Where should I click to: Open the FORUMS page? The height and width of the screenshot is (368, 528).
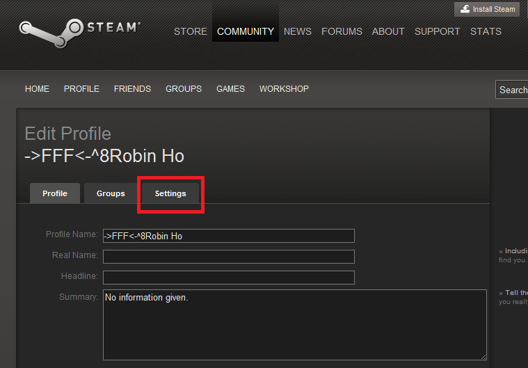tap(342, 31)
